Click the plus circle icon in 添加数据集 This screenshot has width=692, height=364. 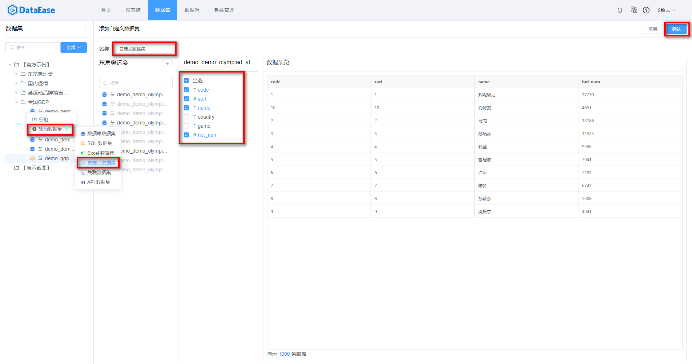[x=34, y=129]
